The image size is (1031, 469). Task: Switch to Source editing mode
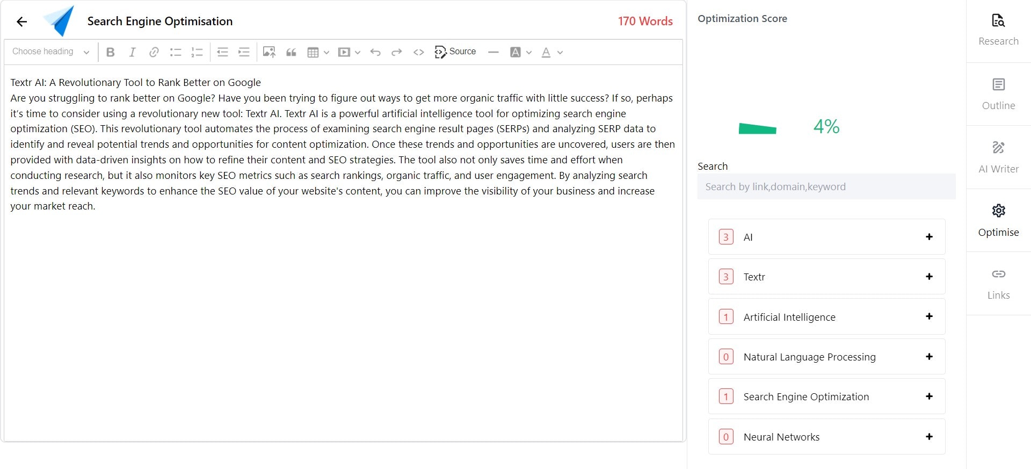pos(455,52)
